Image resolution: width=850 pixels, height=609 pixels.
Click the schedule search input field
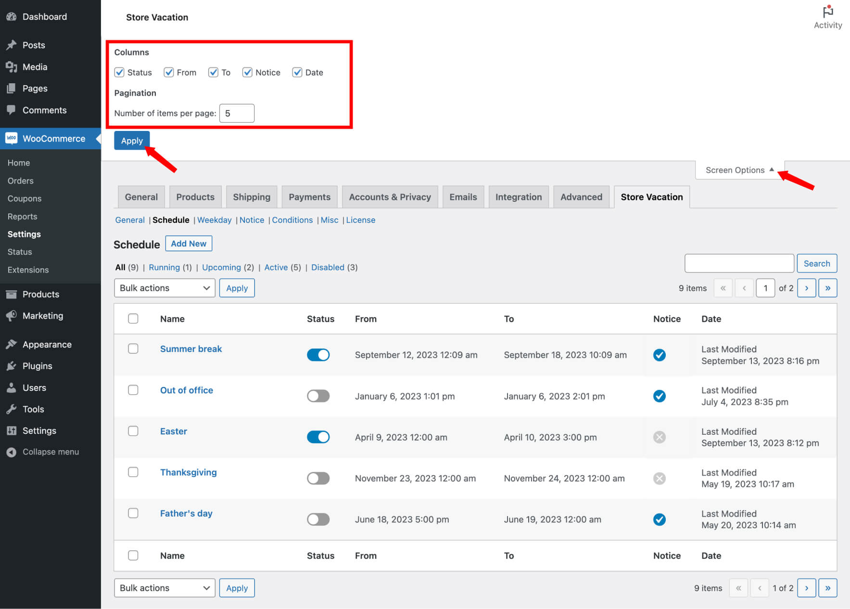point(739,263)
